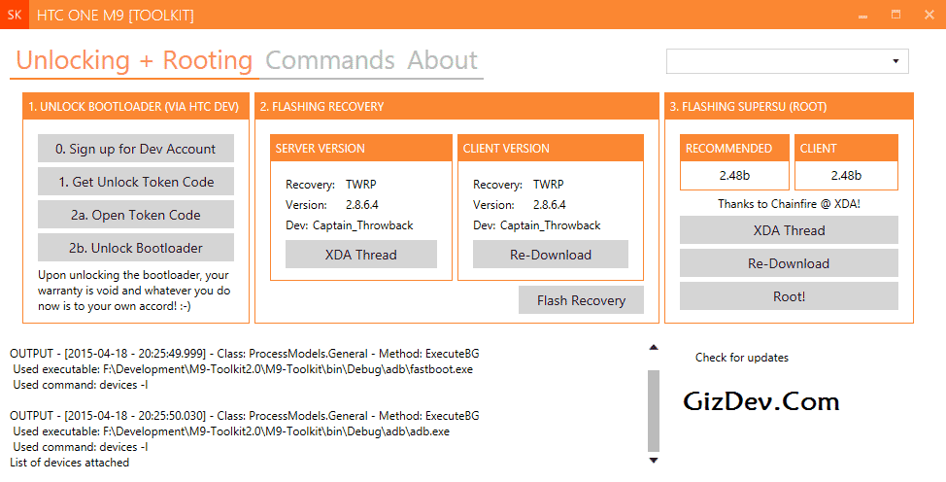Minimize the HTC One M9 Toolkit window
Image resolution: width=946 pixels, height=482 pixels.
click(x=862, y=15)
